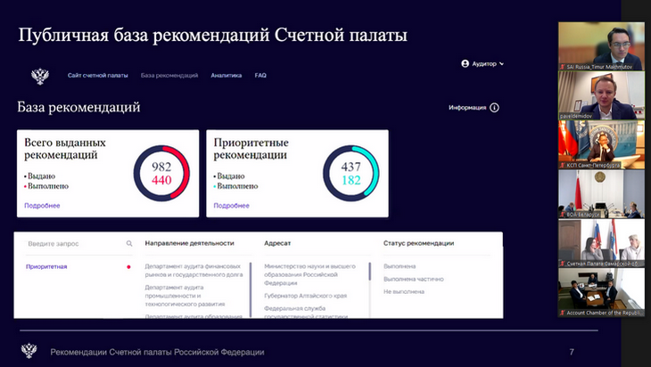The image size is (651, 367).
Task: Select the ВОА Беларуси video thumbnail
Action: click(601, 193)
